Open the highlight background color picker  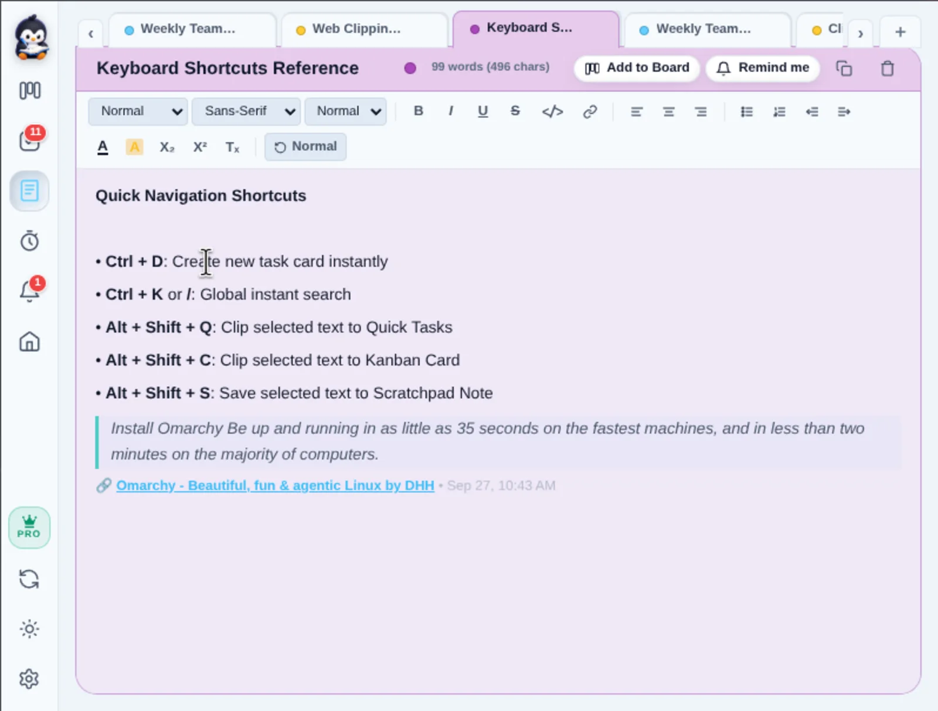point(134,147)
